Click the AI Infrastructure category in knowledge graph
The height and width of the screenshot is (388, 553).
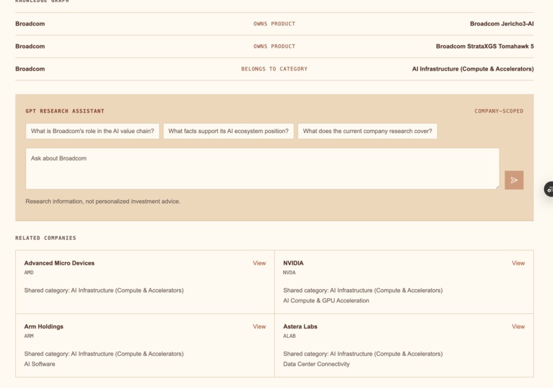473,69
